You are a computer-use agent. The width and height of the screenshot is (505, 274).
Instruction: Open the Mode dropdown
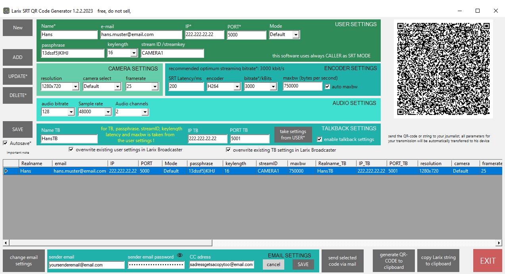[295, 35]
